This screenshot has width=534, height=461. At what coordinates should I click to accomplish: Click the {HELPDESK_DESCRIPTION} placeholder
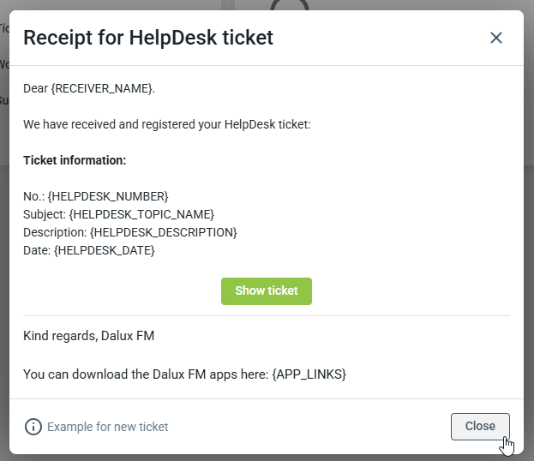[164, 232]
